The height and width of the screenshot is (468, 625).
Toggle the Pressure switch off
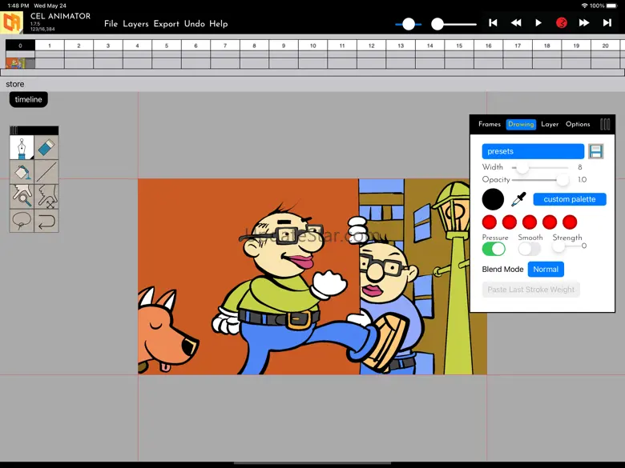click(x=494, y=249)
